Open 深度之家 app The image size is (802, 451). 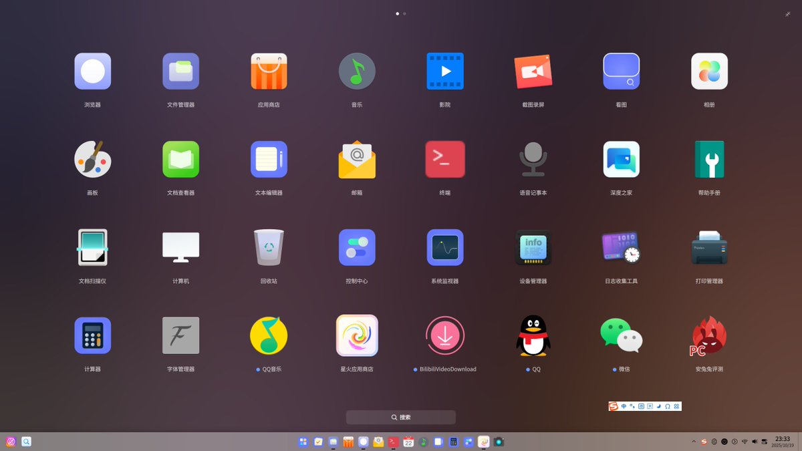click(622, 159)
